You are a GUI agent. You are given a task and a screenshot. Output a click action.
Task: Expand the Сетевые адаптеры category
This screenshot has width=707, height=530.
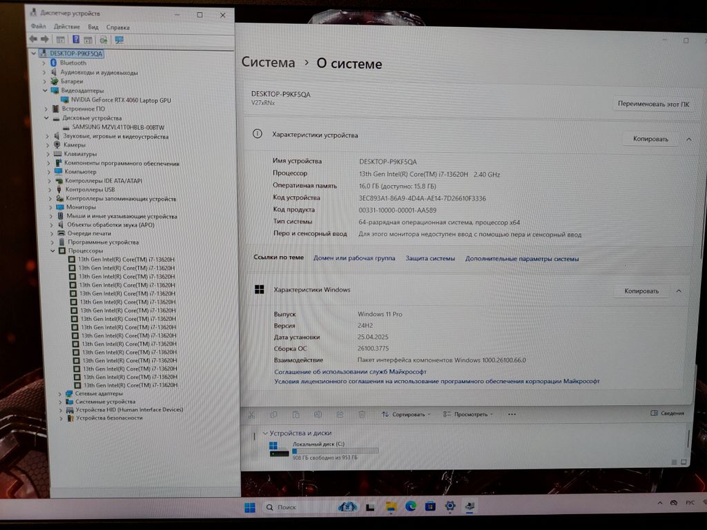(x=60, y=393)
